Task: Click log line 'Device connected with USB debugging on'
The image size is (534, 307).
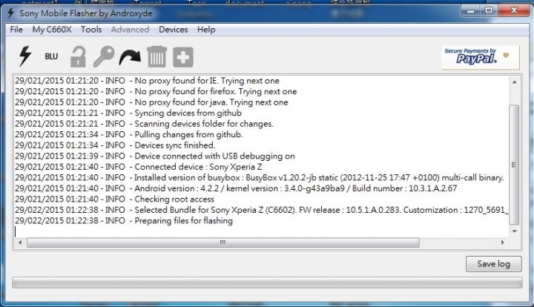Action: pos(154,156)
